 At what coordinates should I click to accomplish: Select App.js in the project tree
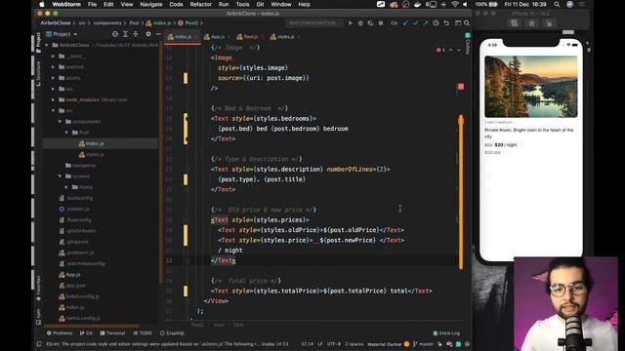pyautogui.click(x=69, y=275)
